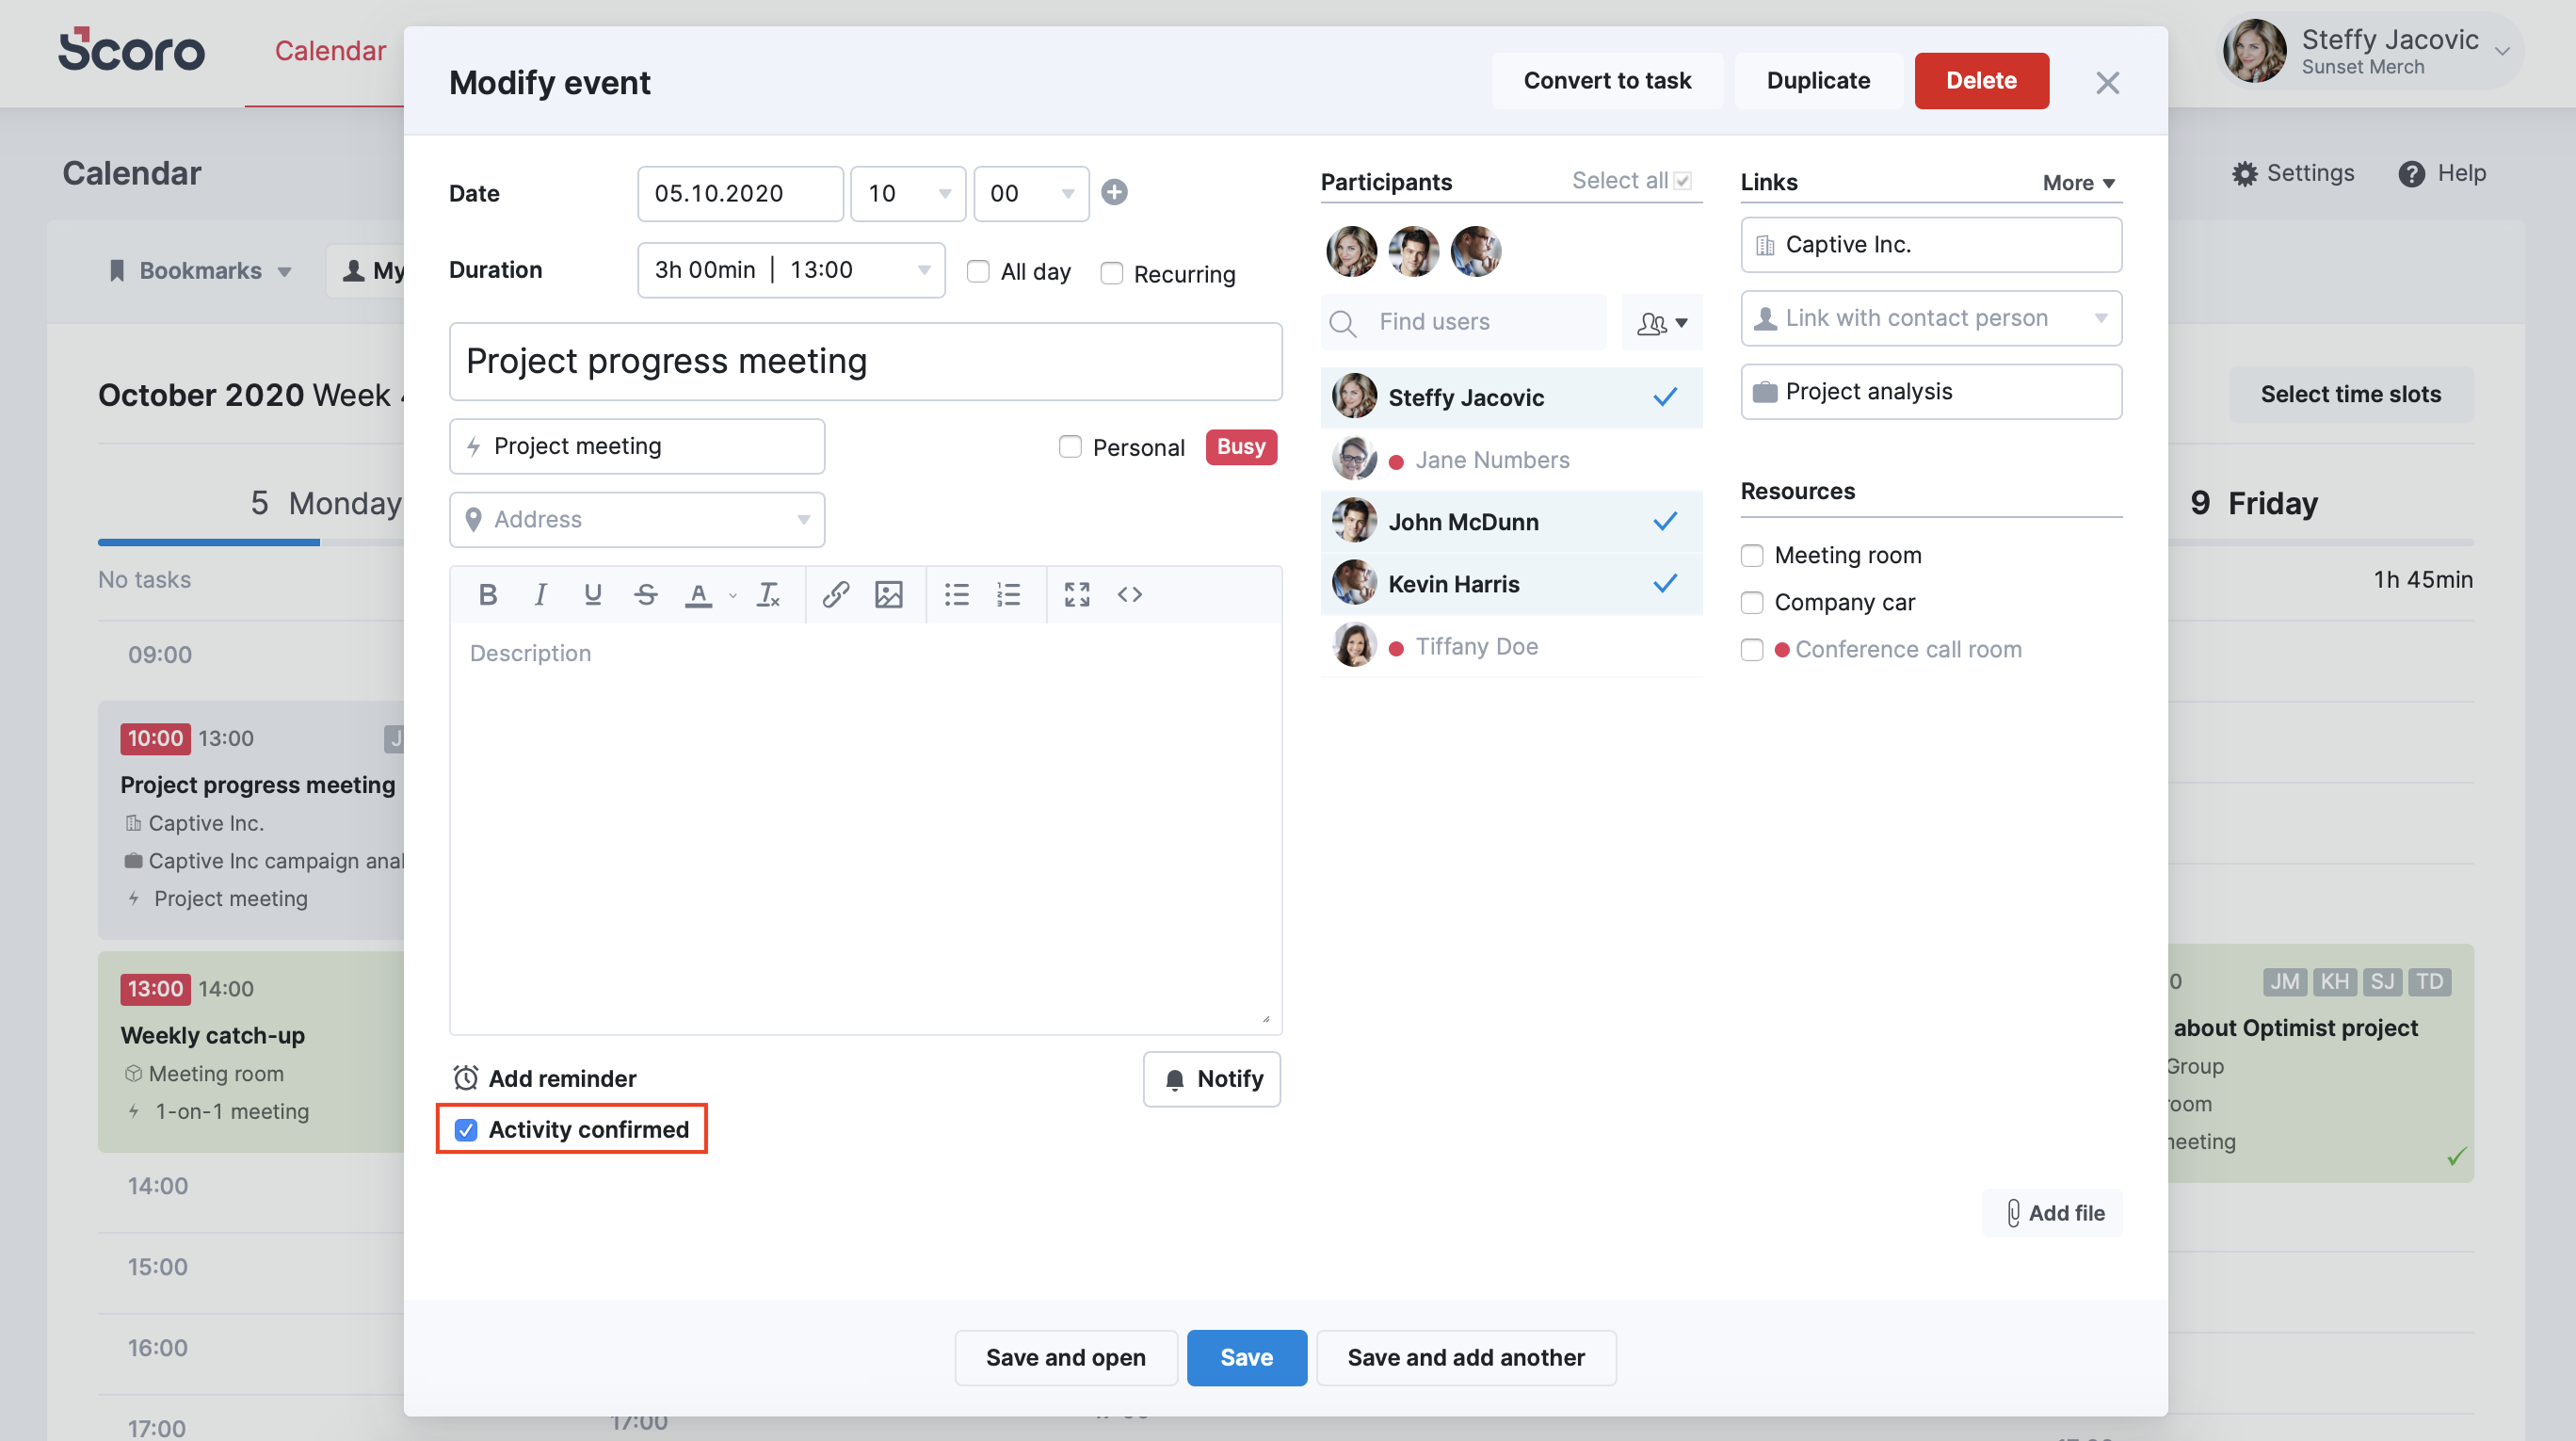Toggle the Personal checkbox

pyautogui.click(x=1070, y=446)
